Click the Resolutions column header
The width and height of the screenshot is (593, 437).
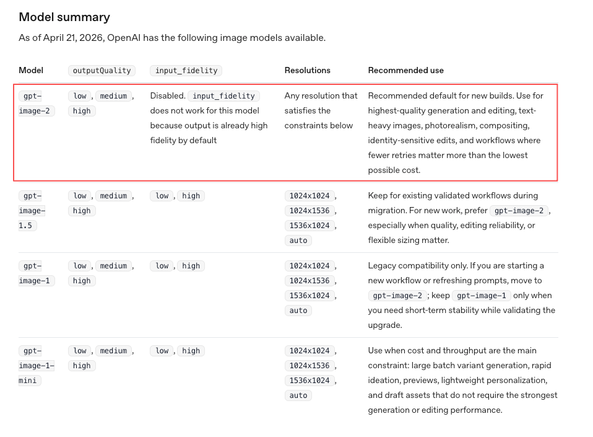coord(308,71)
